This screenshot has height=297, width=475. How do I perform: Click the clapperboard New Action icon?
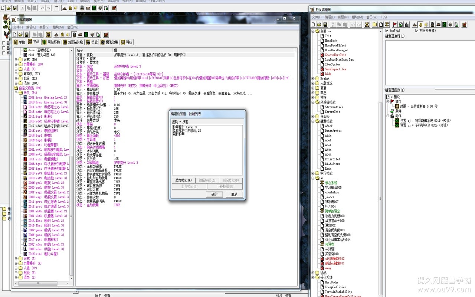[x=407, y=25]
